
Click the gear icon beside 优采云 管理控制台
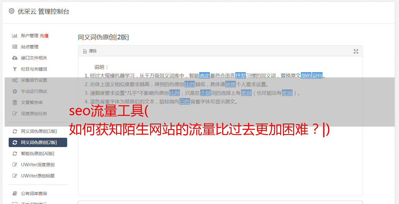(x=12, y=11)
